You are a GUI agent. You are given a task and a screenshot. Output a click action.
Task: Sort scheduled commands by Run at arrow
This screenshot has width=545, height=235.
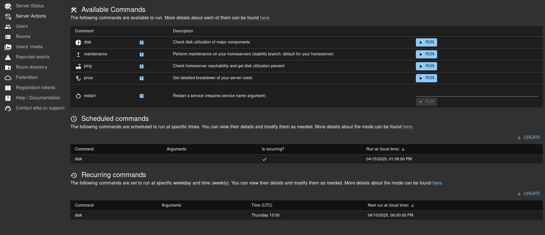point(403,149)
